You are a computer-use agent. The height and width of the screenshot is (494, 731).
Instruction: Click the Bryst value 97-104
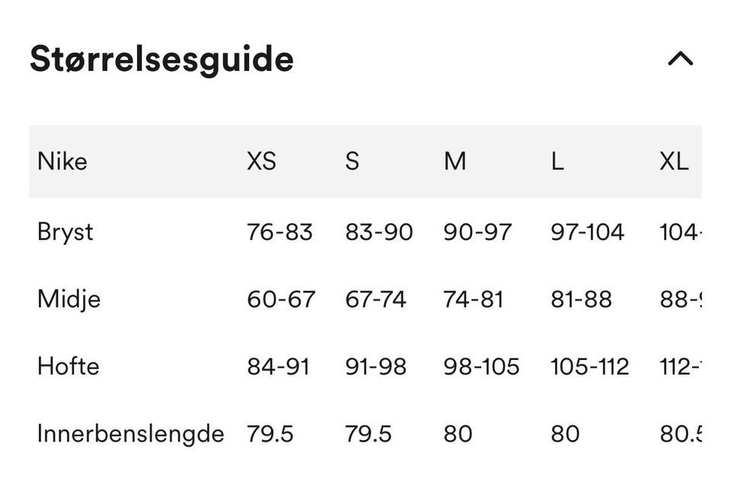point(587,232)
